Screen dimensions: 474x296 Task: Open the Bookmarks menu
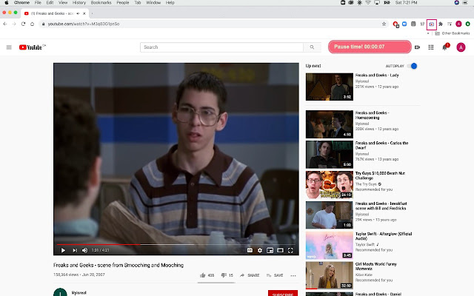pyautogui.click(x=101, y=2)
